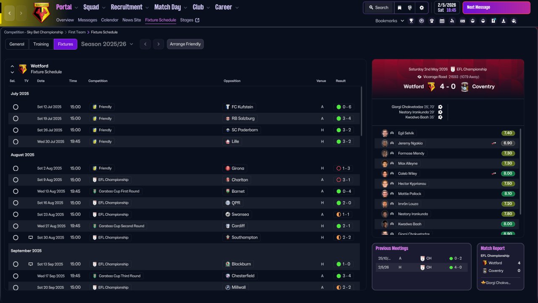Click the TV icon on the Blackburn fixture row
The height and width of the screenshot is (303, 538).
(x=31, y=264)
